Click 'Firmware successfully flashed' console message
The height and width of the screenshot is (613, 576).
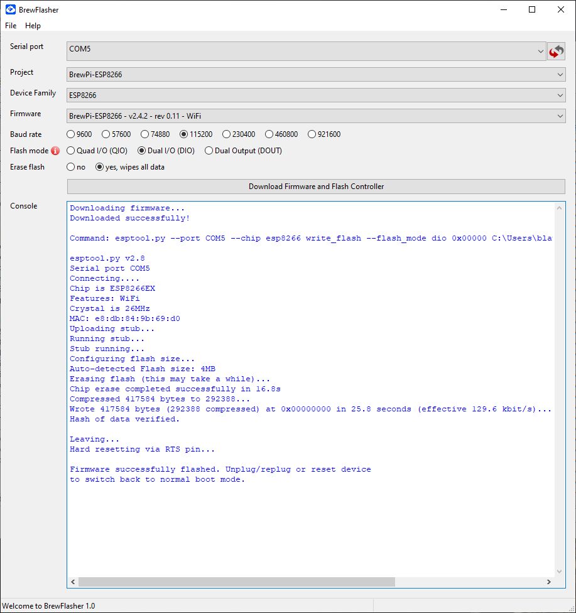(220, 474)
